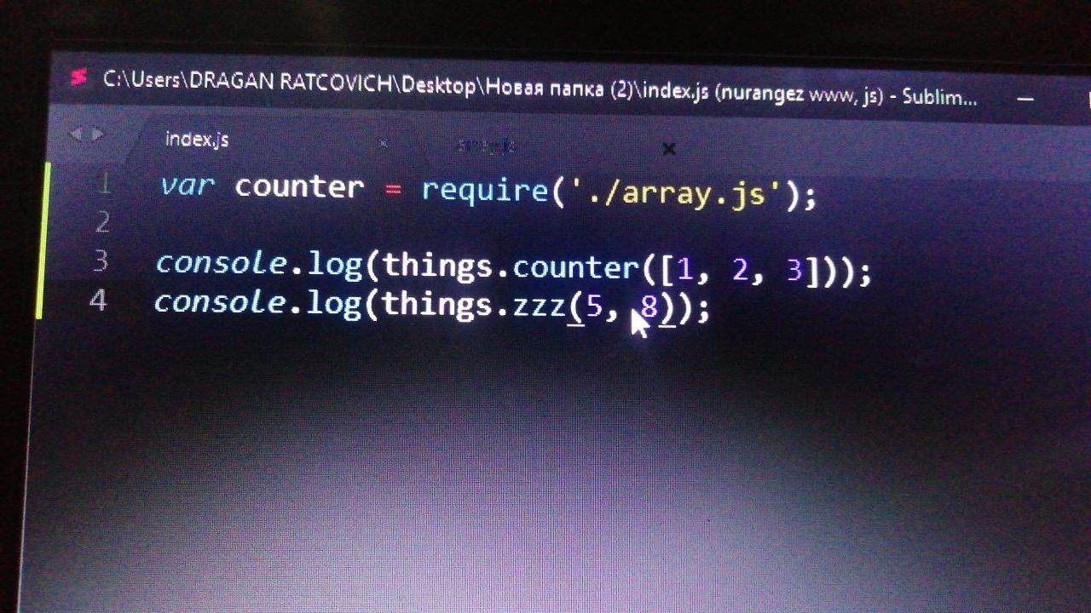
Task: Click 'things.zzz' on line 4
Action: [473, 306]
